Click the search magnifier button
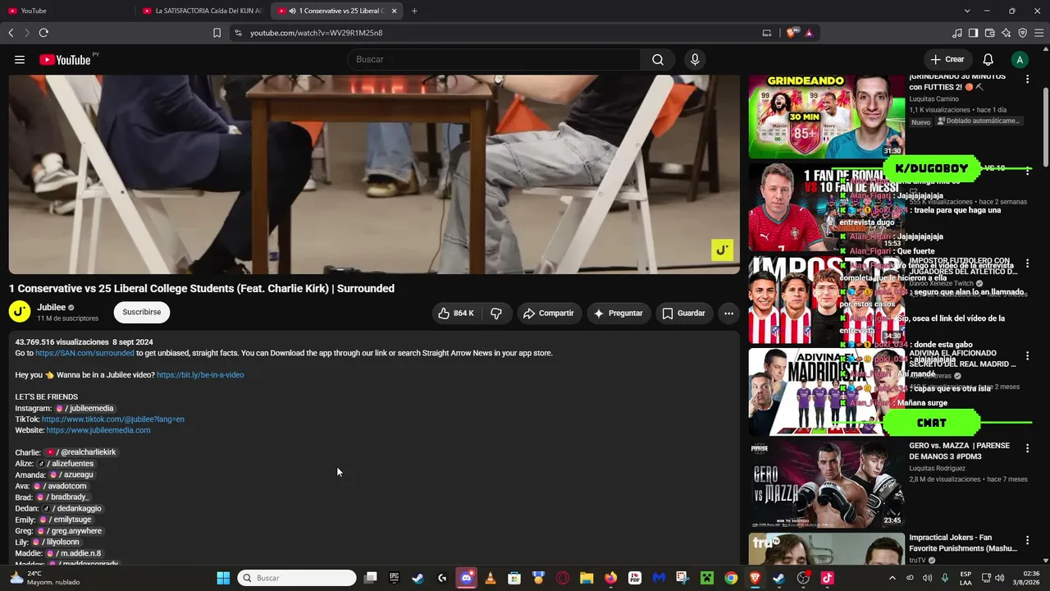Viewport: 1050px width, 591px height. tap(658, 59)
